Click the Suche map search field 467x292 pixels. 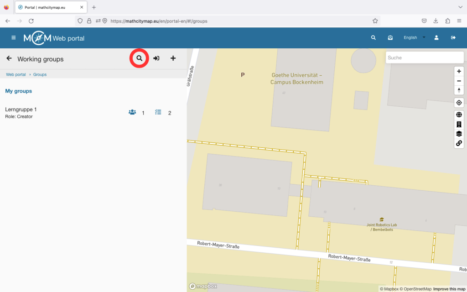point(424,57)
